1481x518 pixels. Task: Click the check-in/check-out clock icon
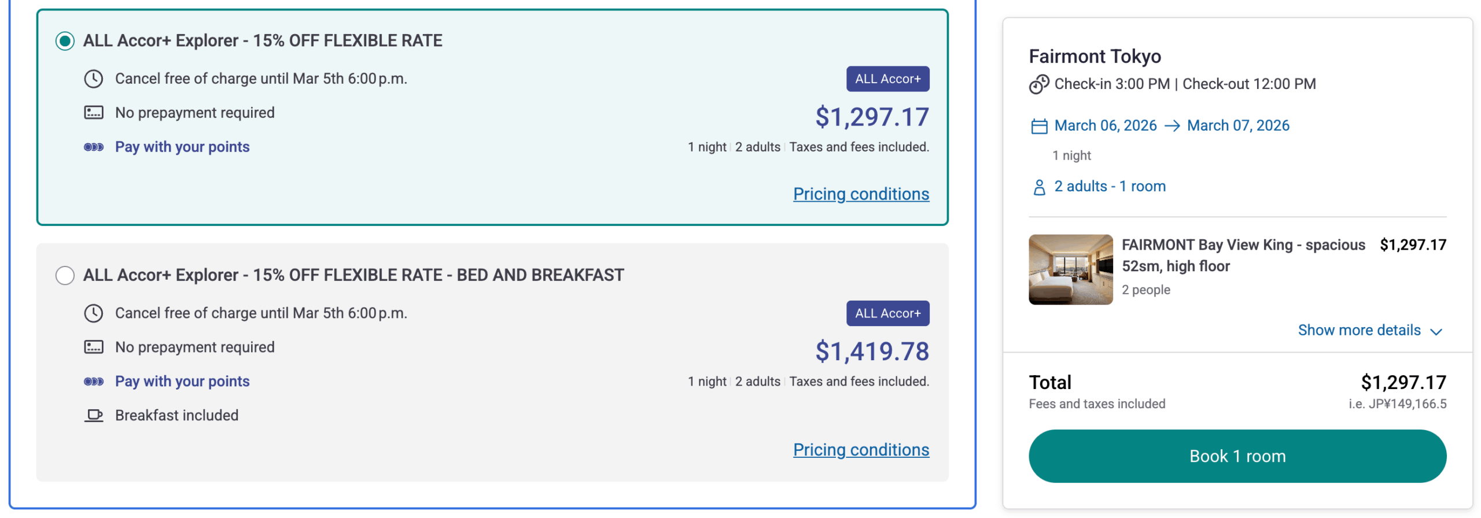(1040, 84)
